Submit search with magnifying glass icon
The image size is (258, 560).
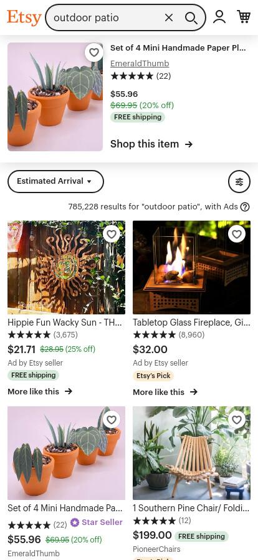pos(191,18)
